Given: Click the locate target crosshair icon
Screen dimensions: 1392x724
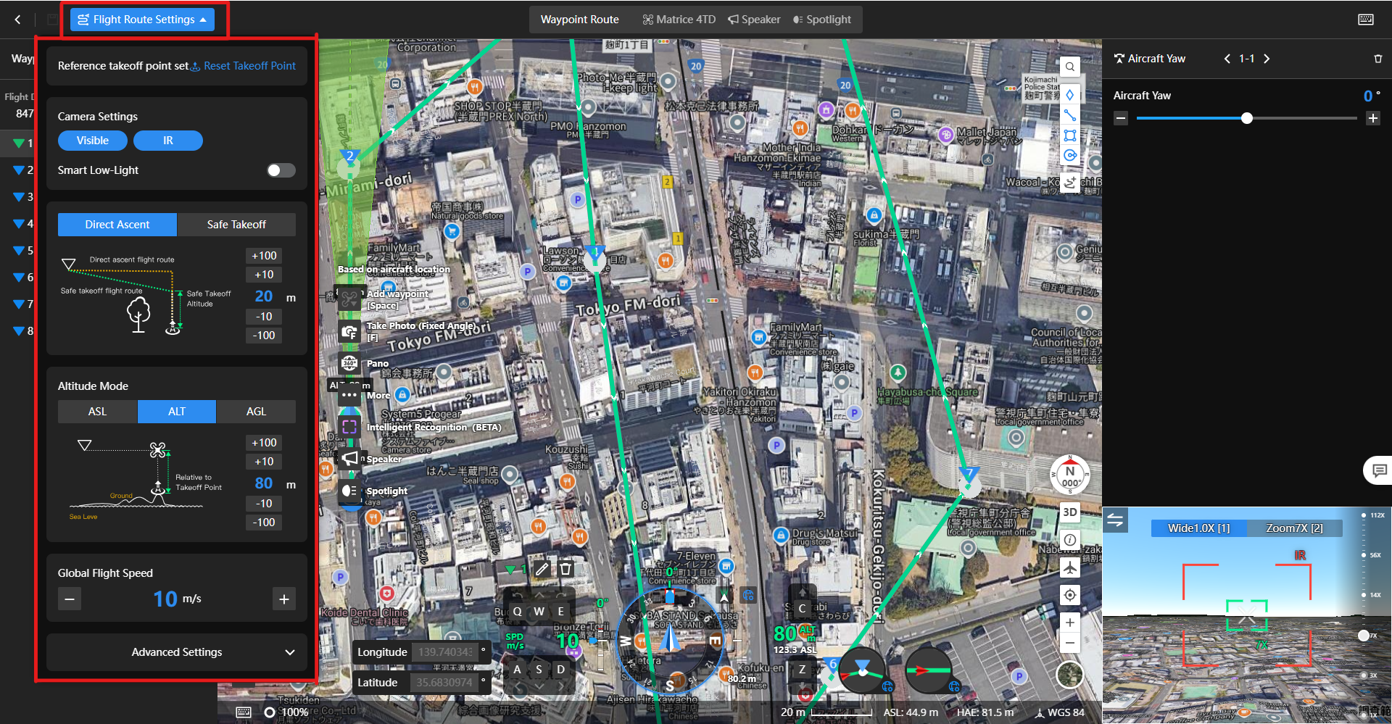Looking at the screenshot, I should [1070, 595].
